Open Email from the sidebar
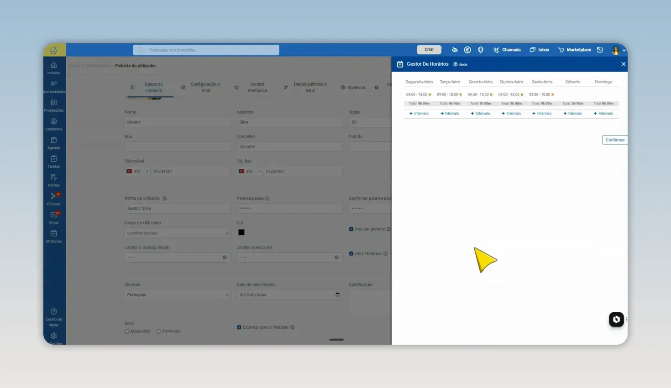 pos(53,217)
